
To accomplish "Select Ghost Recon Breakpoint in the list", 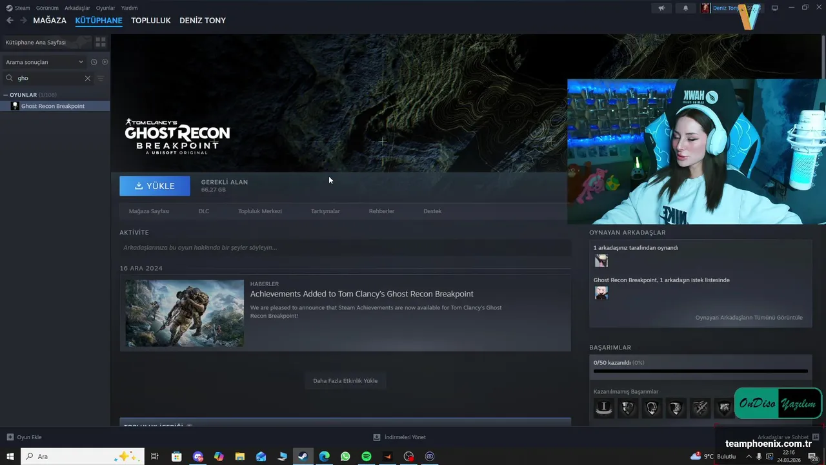I will (55, 106).
